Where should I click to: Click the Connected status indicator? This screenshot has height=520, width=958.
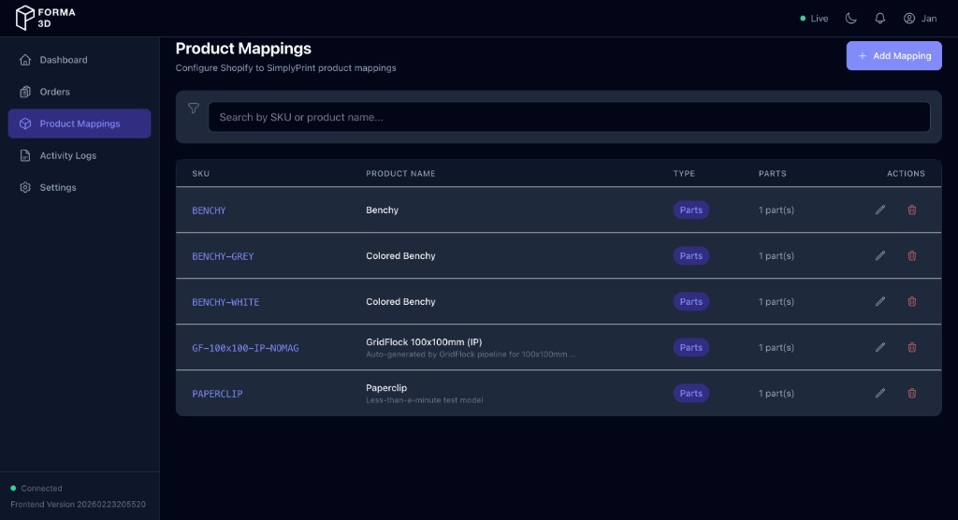[x=36, y=488]
